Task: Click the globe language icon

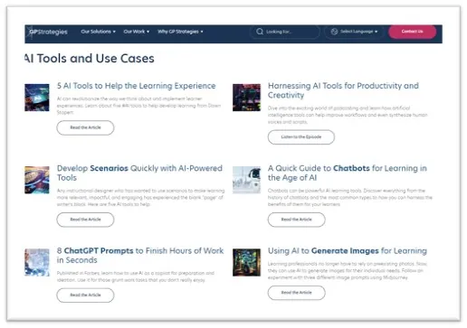Action: click(x=334, y=32)
